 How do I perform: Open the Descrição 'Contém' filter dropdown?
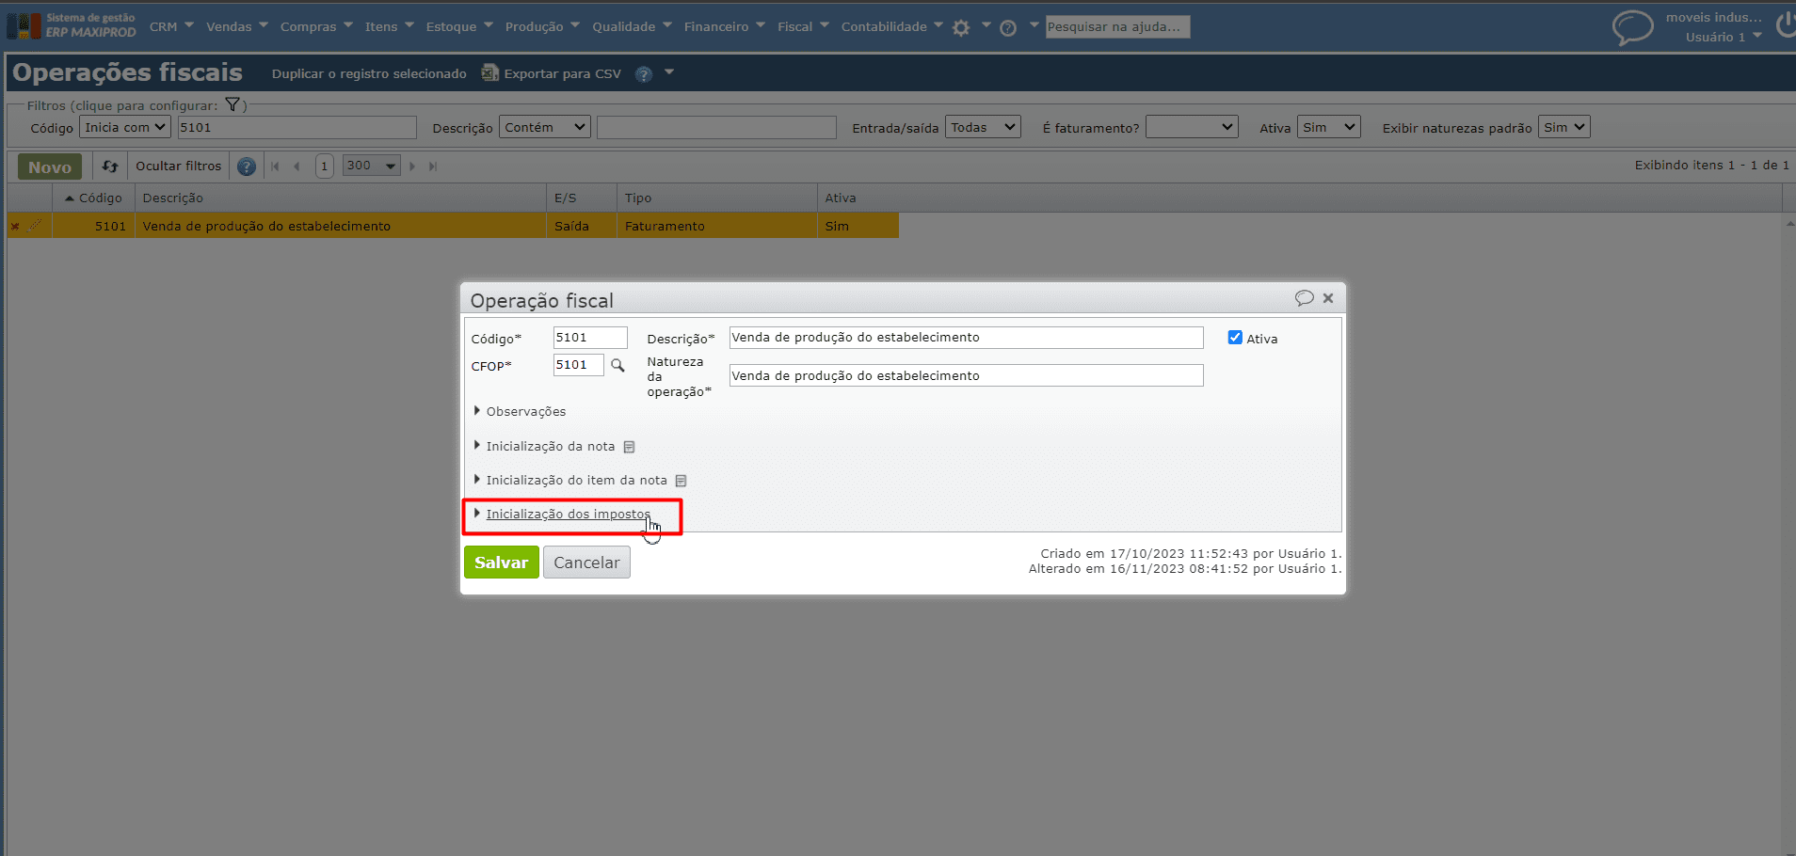coord(546,127)
